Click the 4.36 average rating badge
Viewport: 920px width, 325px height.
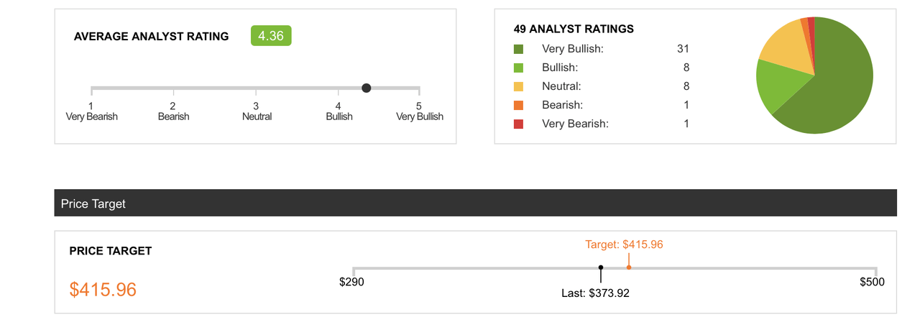[271, 36]
